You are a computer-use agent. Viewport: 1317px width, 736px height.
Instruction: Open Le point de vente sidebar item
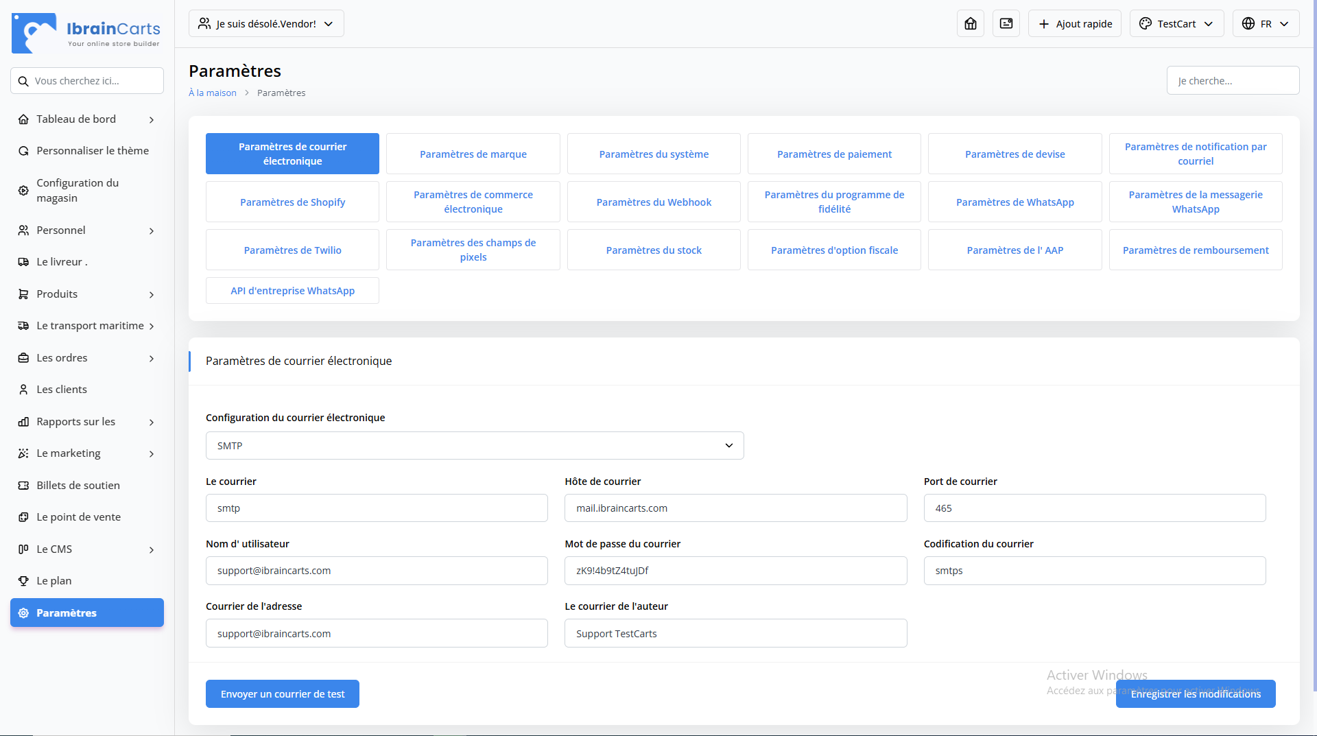(78, 517)
